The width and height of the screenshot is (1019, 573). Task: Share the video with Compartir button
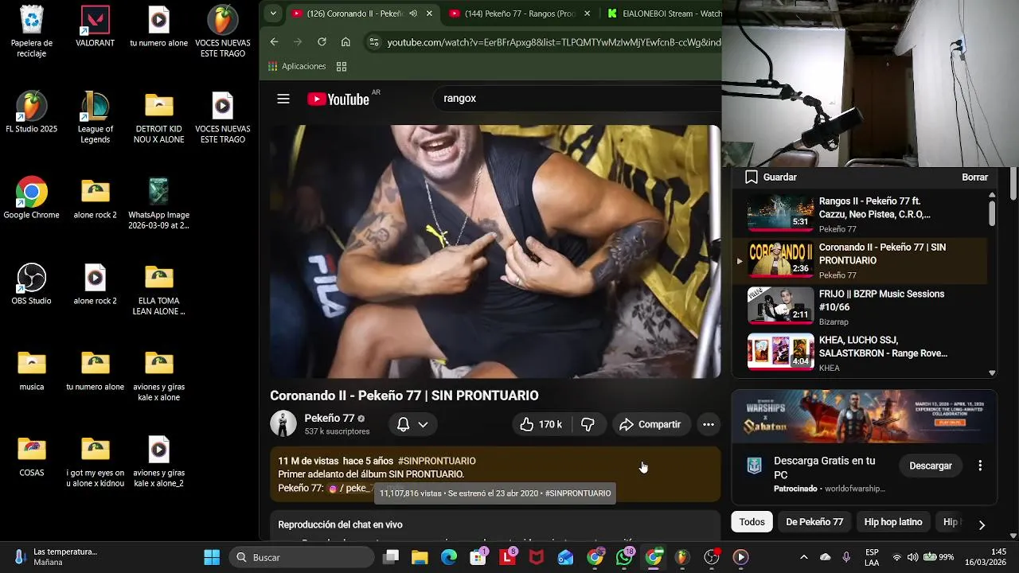(650, 424)
